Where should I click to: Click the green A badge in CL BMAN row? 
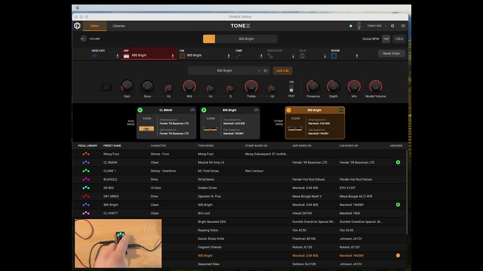coord(398,162)
